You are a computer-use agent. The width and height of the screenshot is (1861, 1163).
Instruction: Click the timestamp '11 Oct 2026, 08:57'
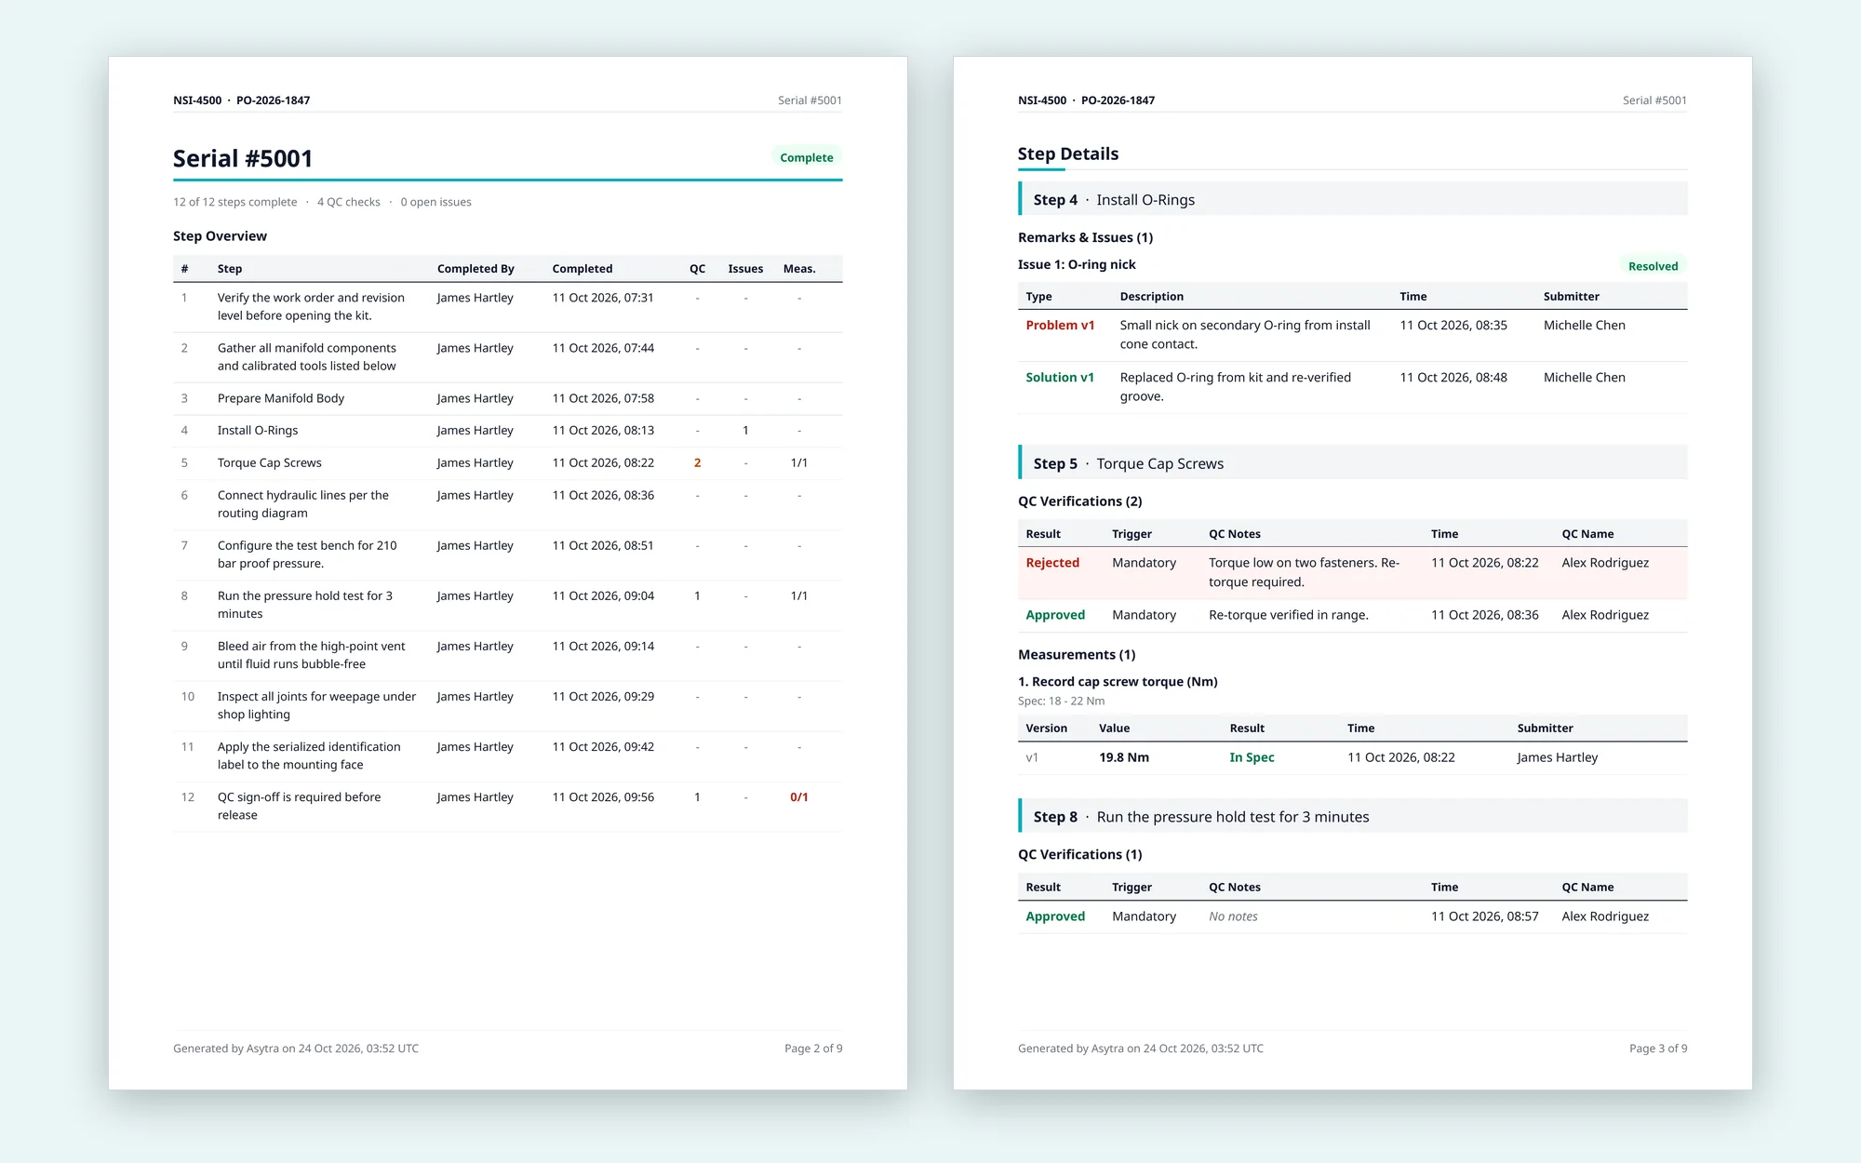(x=1484, y=916)
